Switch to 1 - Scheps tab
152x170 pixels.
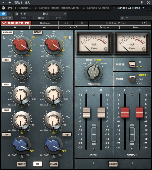[23, 8]
